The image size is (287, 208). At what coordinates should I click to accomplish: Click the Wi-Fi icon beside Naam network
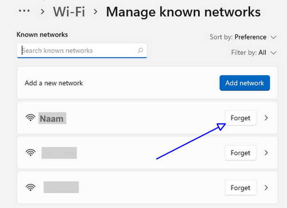point(30,118)
